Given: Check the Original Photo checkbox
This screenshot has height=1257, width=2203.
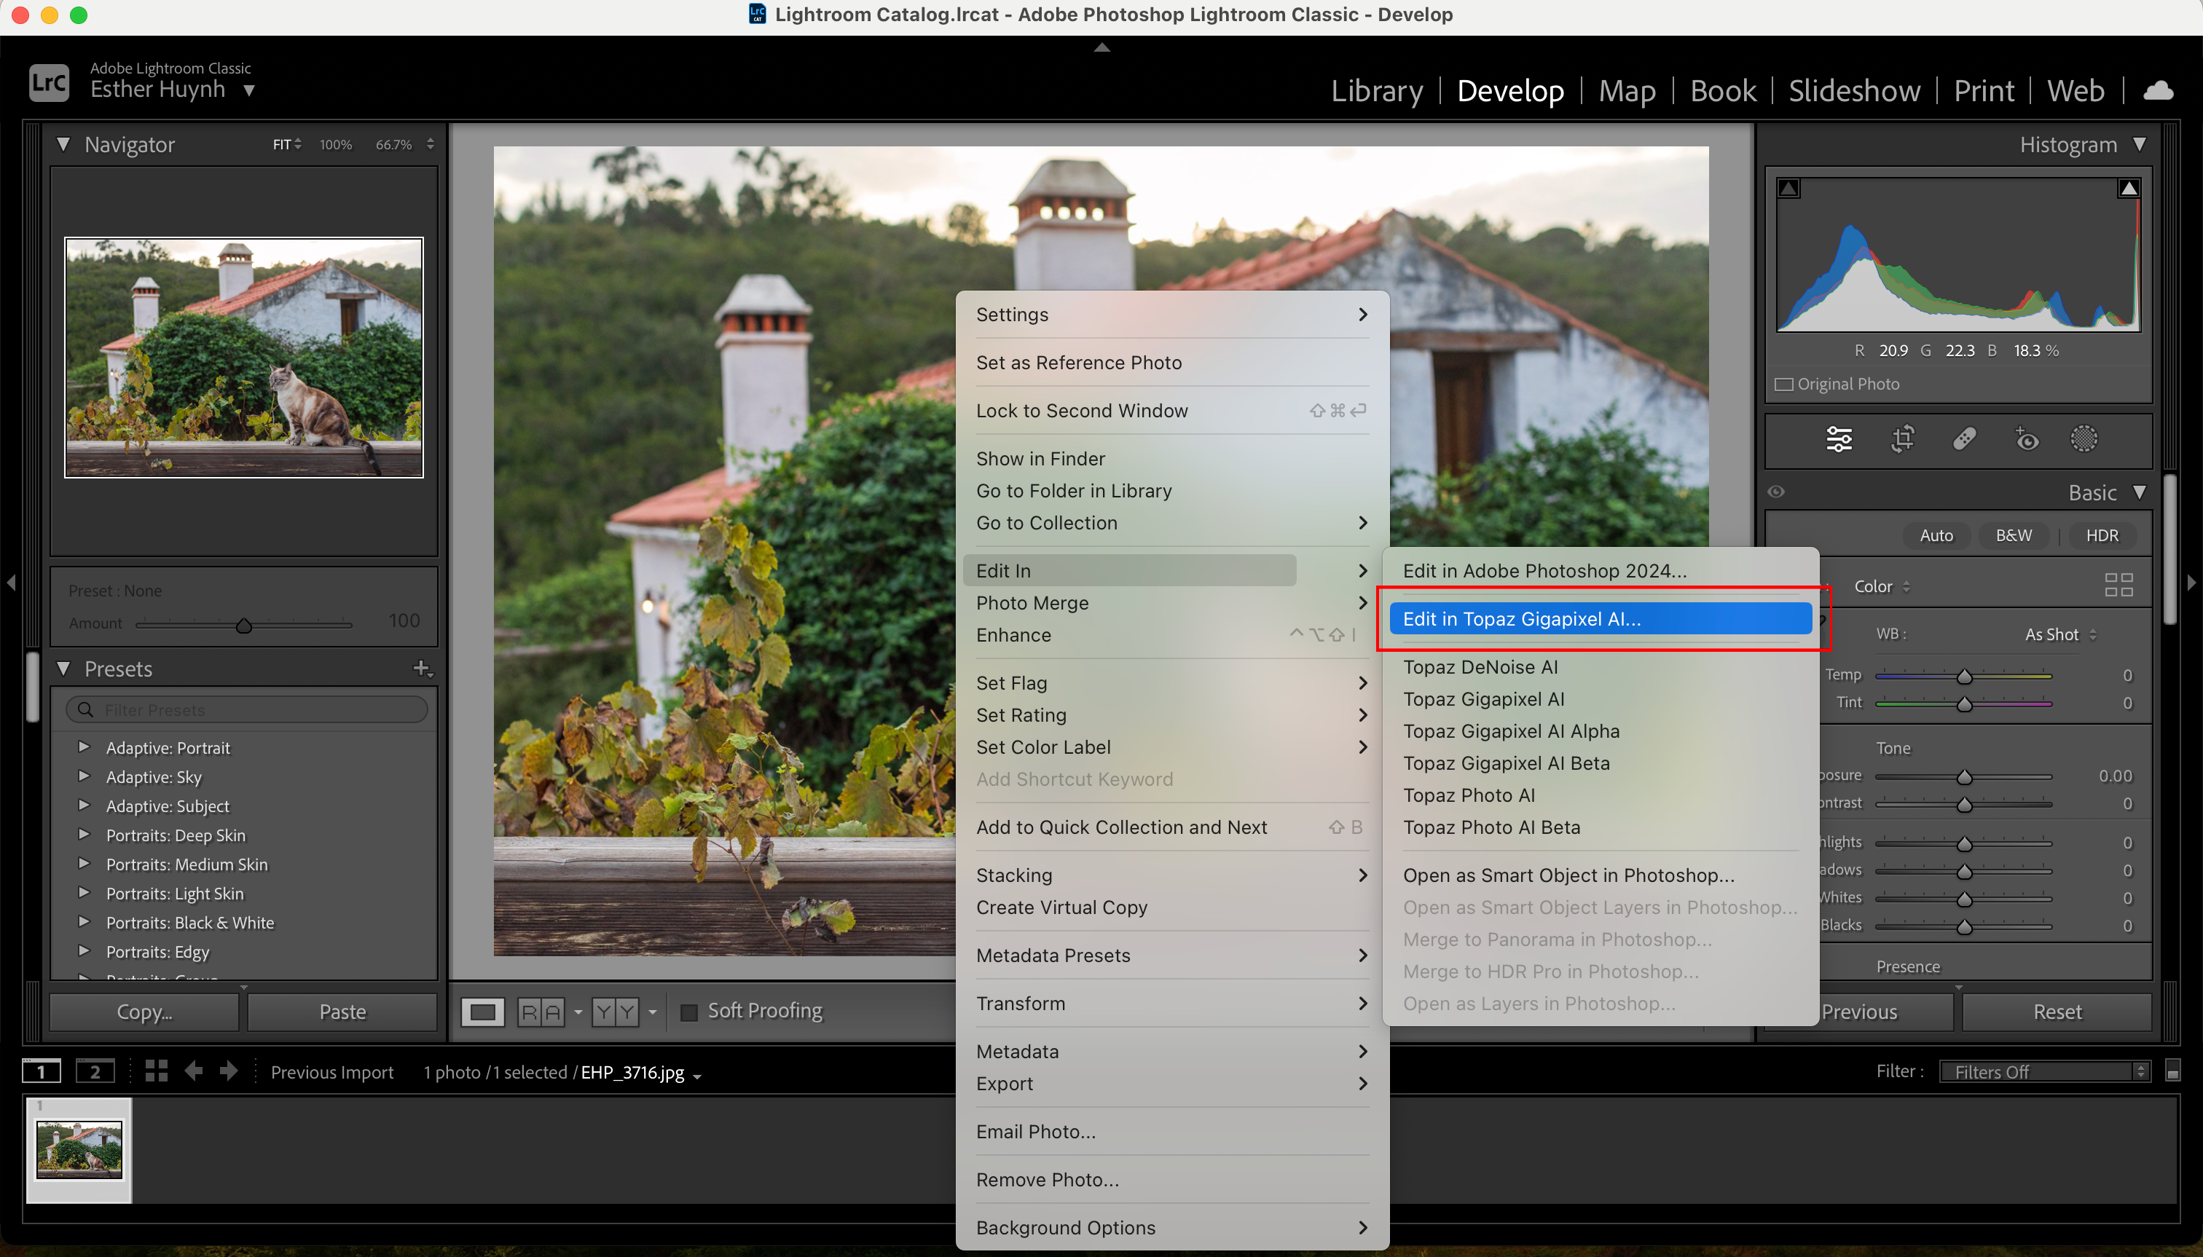Looking at the screenshot, I should pos(1783,385).
